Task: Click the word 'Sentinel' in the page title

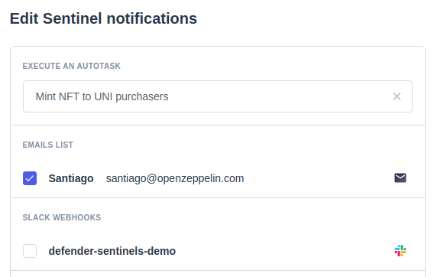Action: [x=73, y=18]
